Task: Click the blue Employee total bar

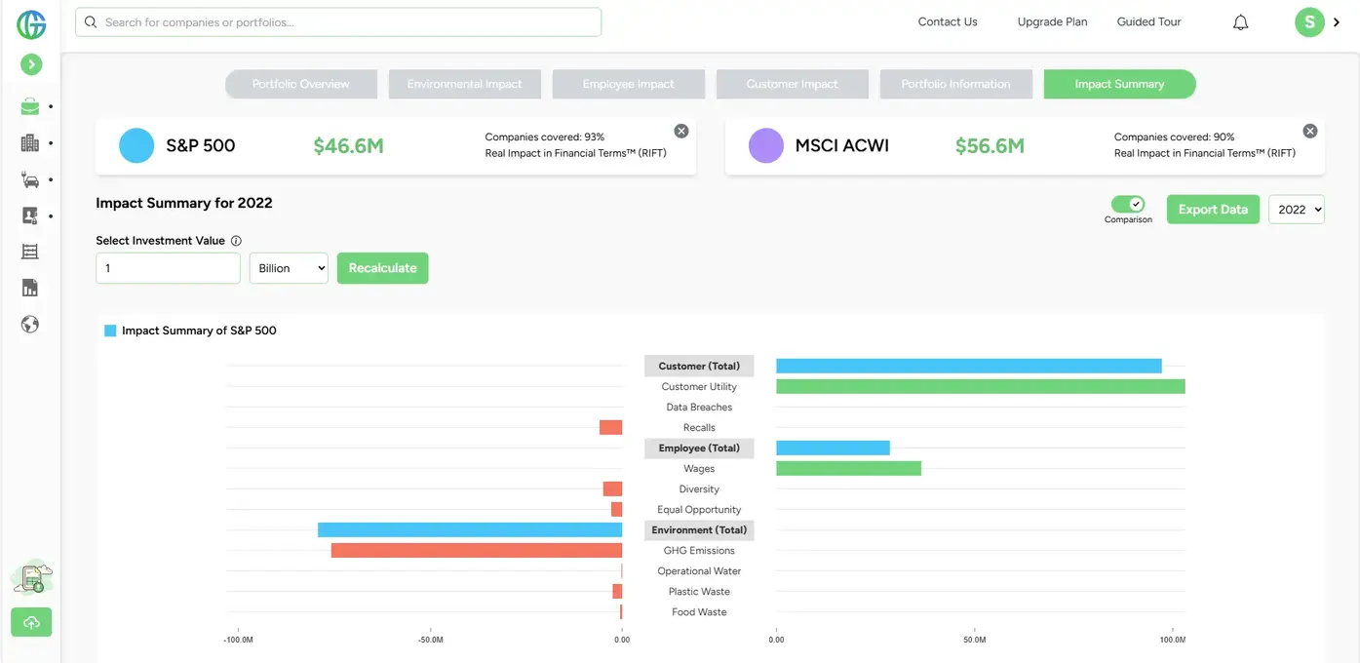Action: coord(833,448)
